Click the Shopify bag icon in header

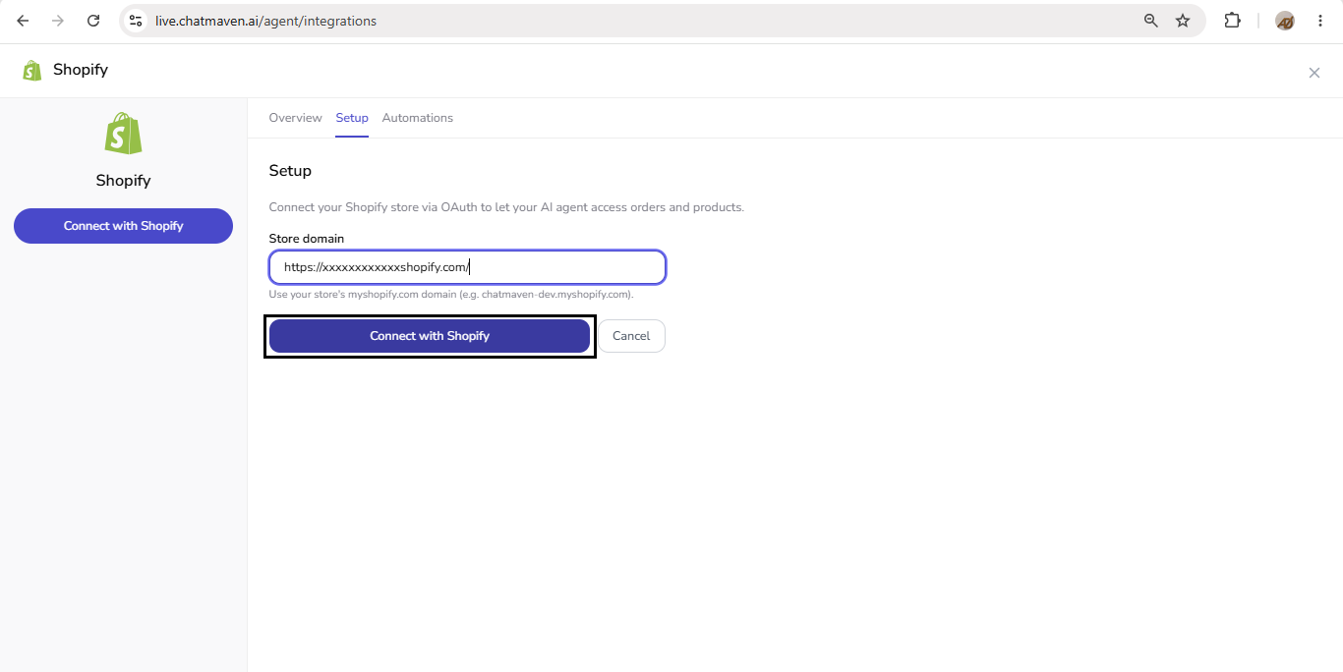coord(32,71)
